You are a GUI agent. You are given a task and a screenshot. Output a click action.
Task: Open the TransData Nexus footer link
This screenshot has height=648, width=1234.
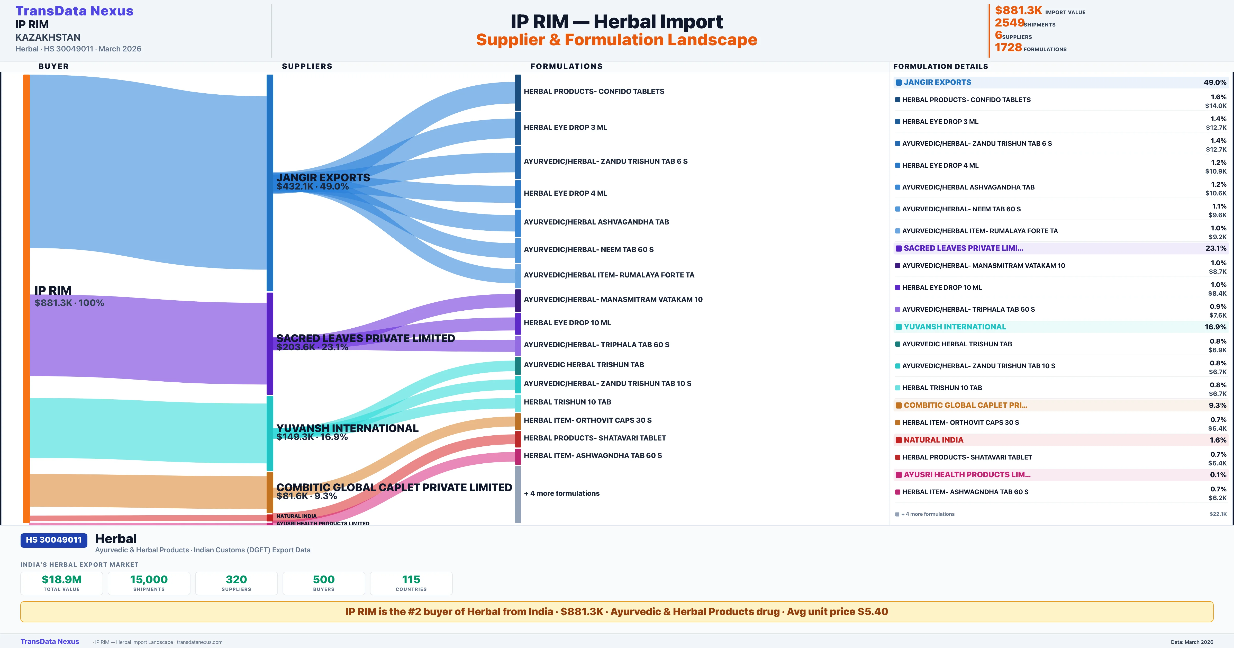pos(49,641)
